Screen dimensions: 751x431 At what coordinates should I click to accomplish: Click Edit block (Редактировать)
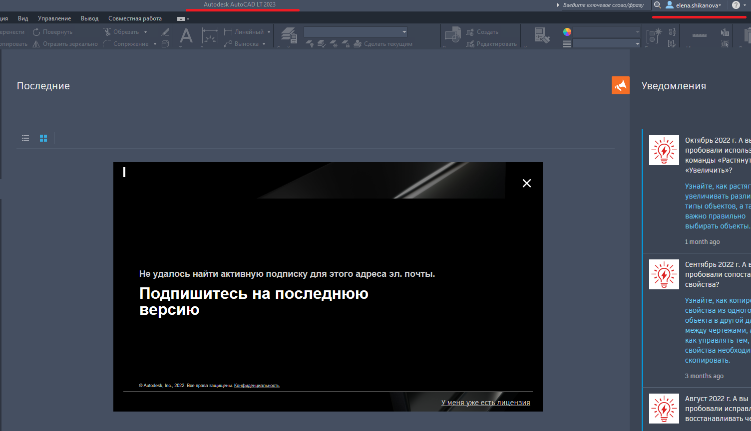491,44
